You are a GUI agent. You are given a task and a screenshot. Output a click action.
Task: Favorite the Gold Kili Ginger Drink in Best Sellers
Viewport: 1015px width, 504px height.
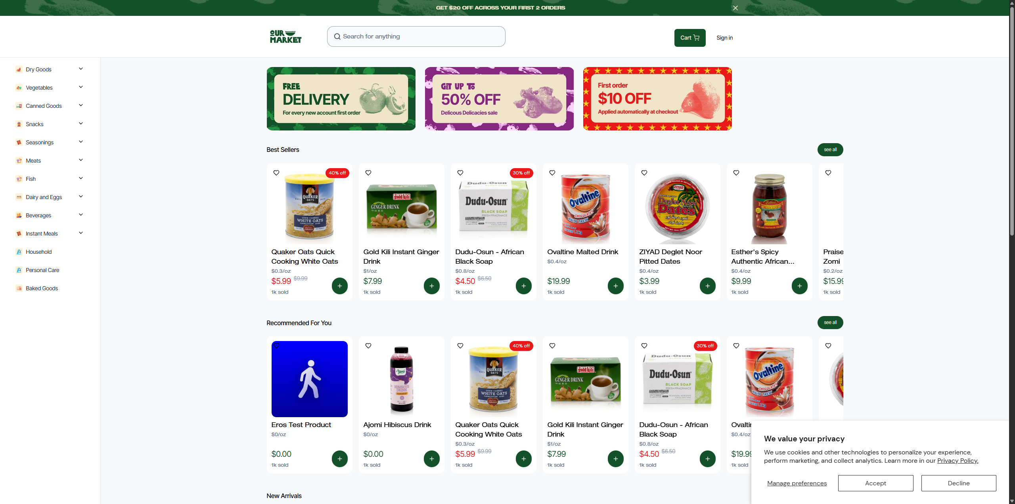[368, 173]
